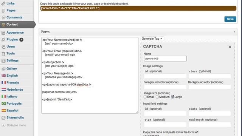Select the contact-form-7 shortcode field
The height and width of the screenshot is (136, 242).
coord(138,8)
